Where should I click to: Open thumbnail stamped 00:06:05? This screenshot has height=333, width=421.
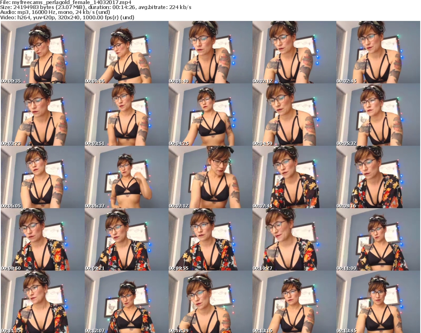click(x=43, y=177)
